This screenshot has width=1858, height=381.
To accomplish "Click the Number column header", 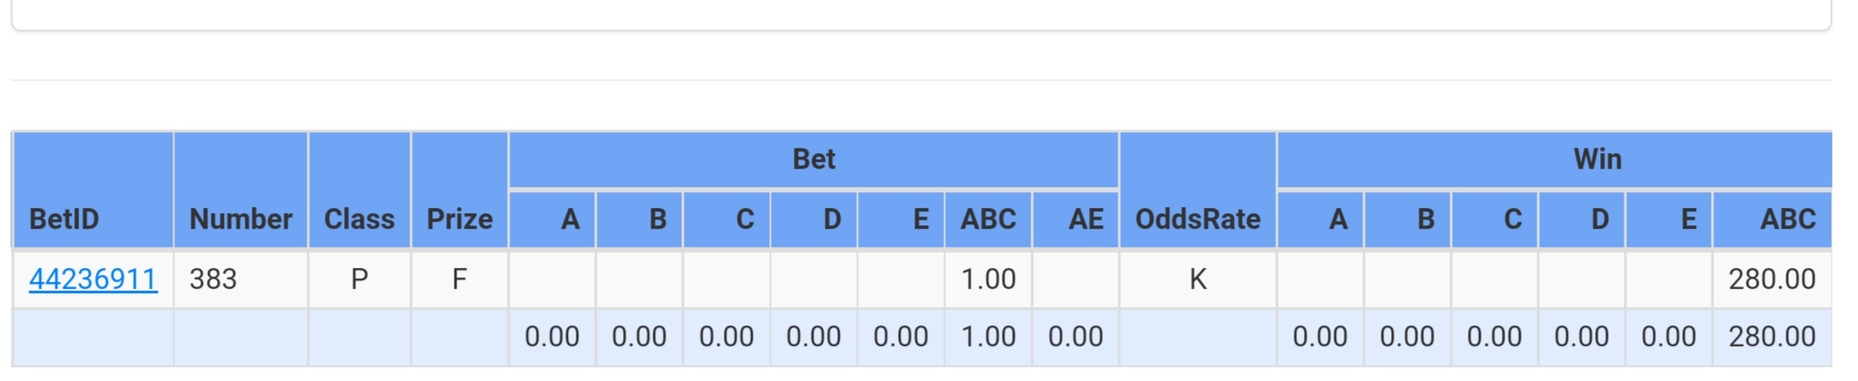I will click(240, 218).
